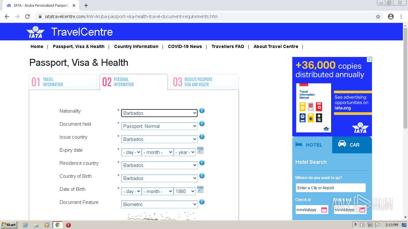Open the Nationality dropdown
The image size is (408, 229).
coord(159,113)
